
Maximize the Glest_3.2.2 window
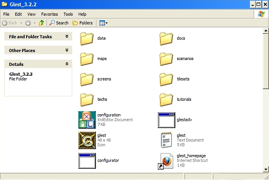pos(259,4)
